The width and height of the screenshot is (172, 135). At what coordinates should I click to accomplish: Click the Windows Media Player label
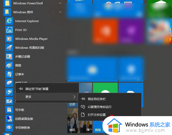pyautogui.click(x=31, y=39)
